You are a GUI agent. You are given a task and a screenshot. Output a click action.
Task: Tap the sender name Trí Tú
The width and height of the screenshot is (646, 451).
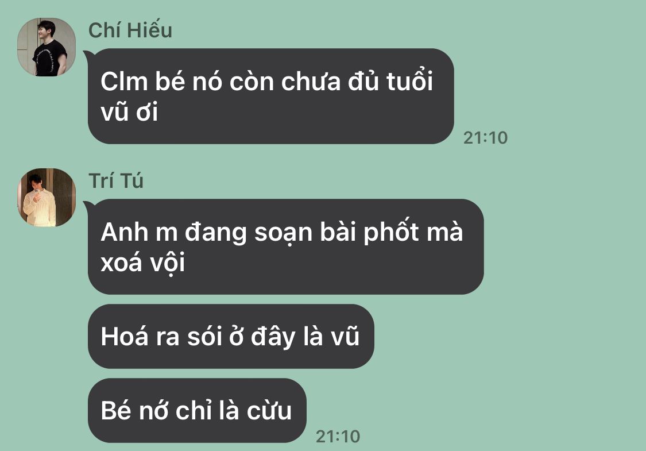(x=116, y=180)
